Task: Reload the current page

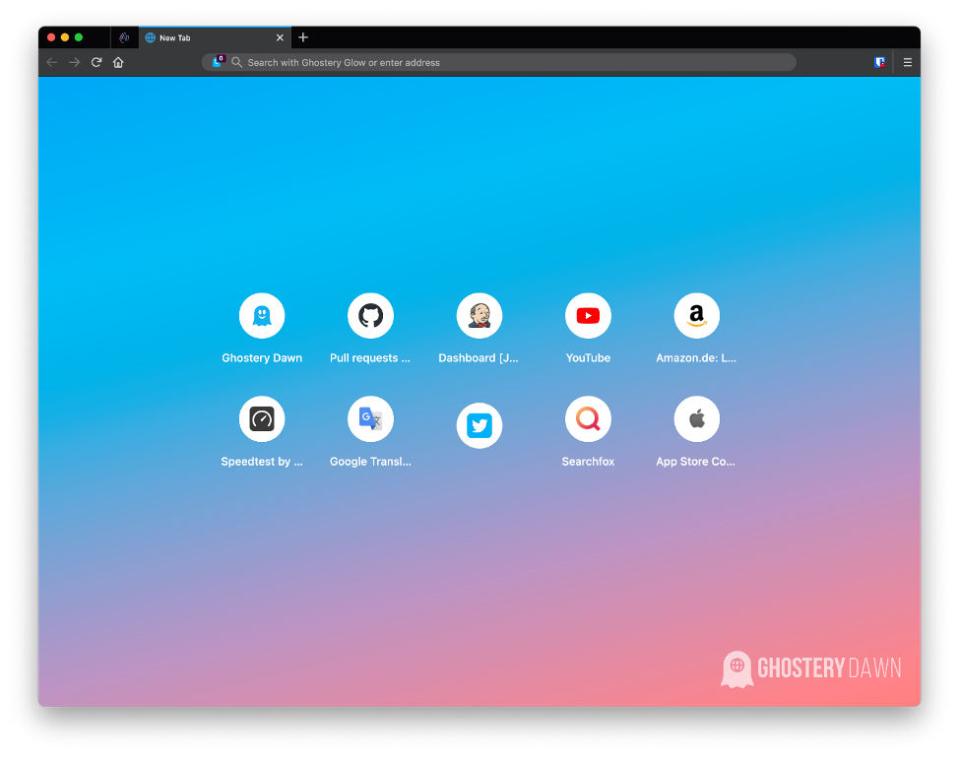Action: pyautogui.click(x=96, y=62)
